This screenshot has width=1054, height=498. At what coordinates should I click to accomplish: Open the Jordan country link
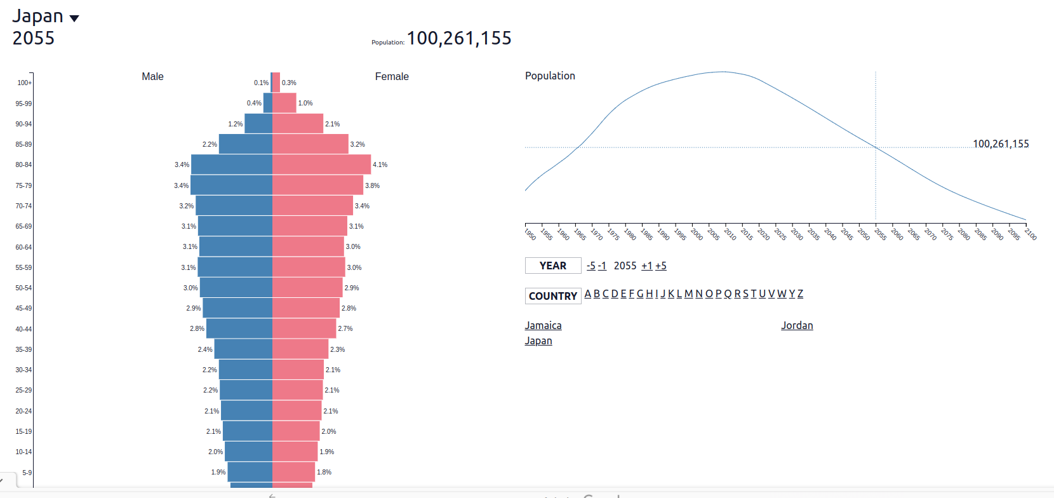[x=797, y=326]
